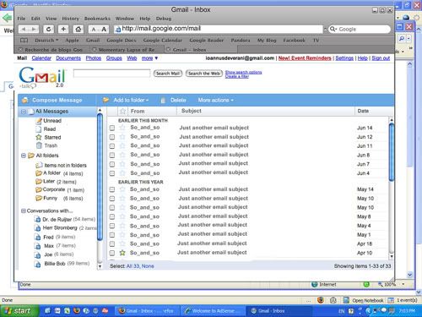Click the browser forward arrow button
Image resolution: width=422 pixels, height=317 pixels.
[x=34, y=29]
